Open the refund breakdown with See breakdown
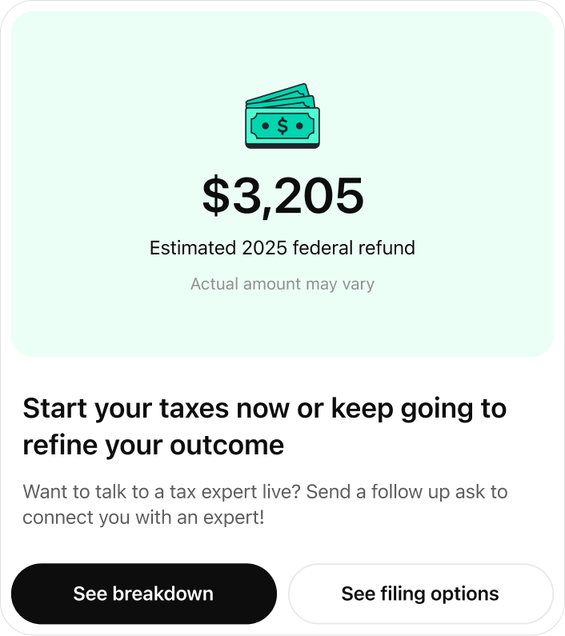 (x=143, y=594)
